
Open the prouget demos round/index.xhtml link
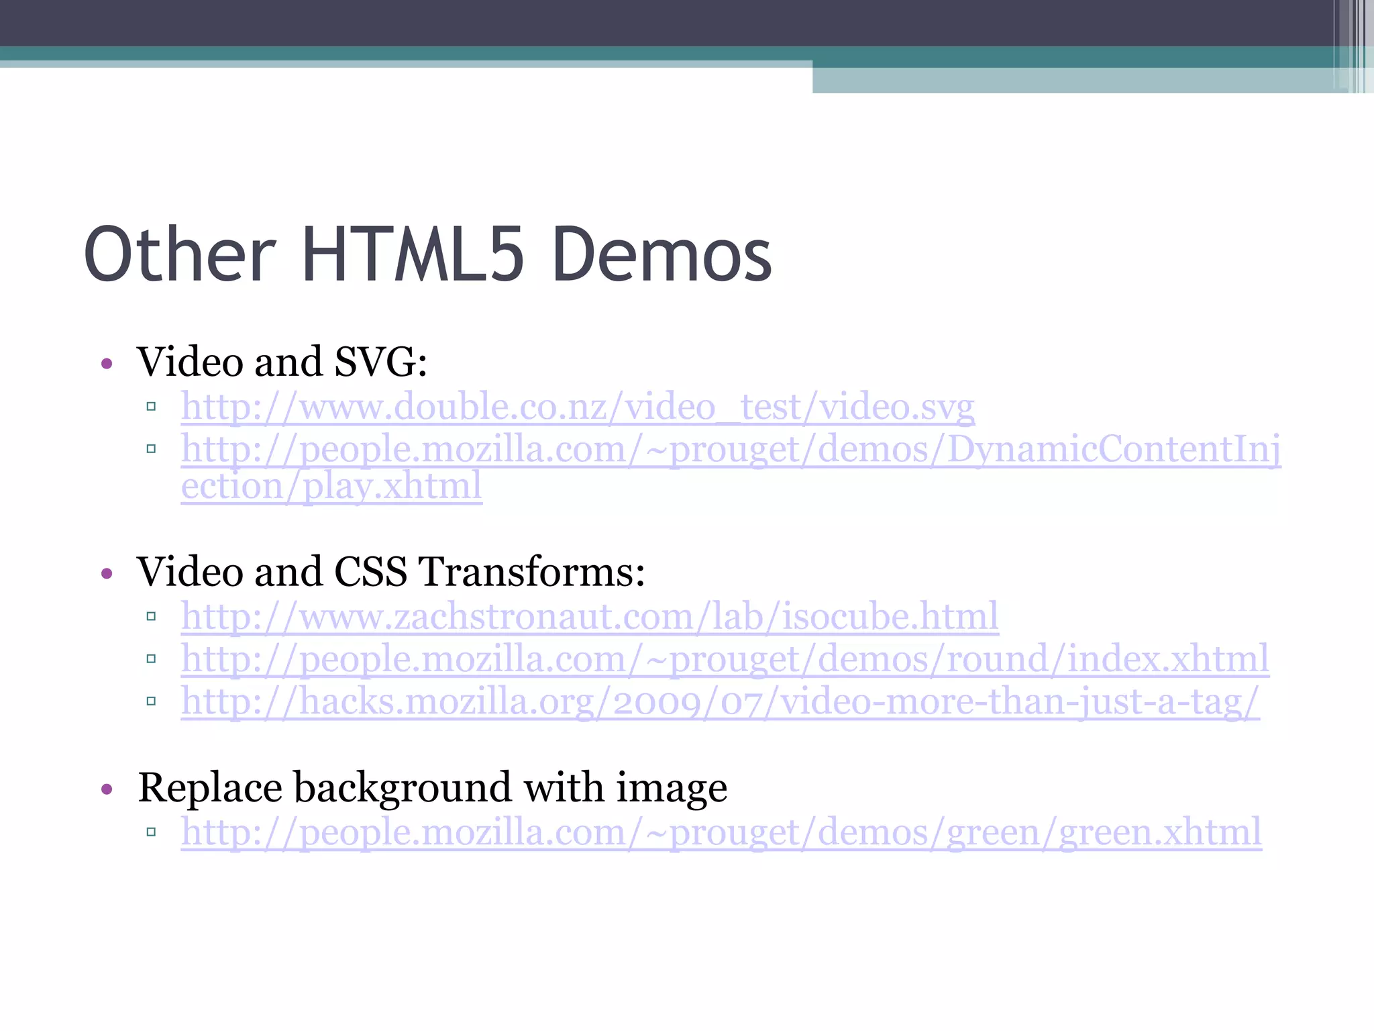tap(725, 658)
